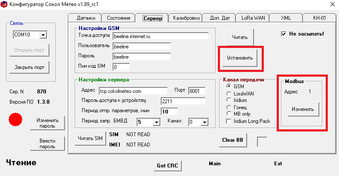This screenshot has width=339, height=176.
Task: Click the app icon in title bar
Action: click(4, 4)
